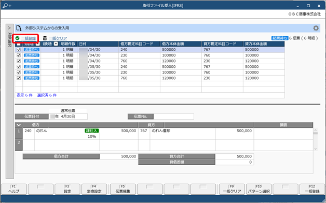Viewport: 326px width, 203px height.
Task: Click the 一括クリア link above the table
Action: (x=58, y=38)
